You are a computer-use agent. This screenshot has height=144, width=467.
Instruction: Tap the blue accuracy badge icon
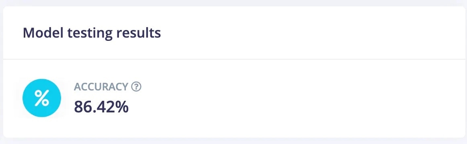pos(42,98)
